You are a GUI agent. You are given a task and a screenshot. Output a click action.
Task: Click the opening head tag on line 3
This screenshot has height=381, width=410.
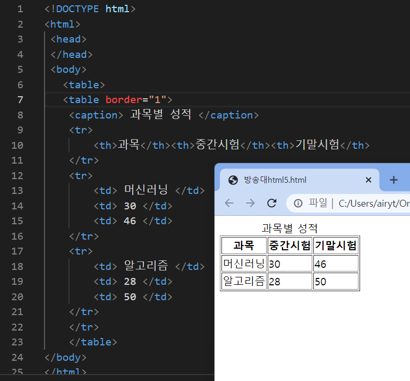click(x=69, y=39)
